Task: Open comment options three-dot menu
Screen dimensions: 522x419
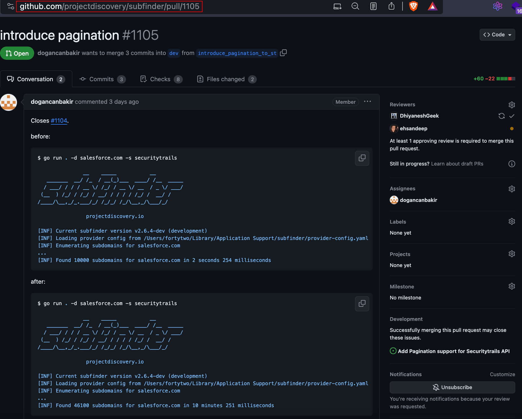Action: pyautogui.click(x=367, y=102)
